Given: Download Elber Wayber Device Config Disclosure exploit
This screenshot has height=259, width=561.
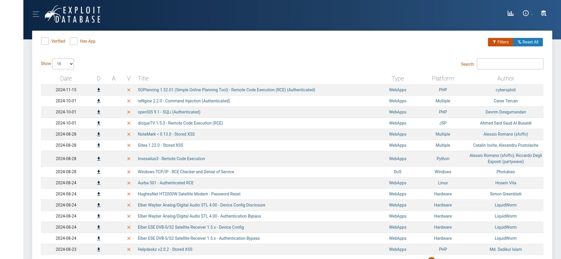Looking at the screenshot, I should 99,205.
